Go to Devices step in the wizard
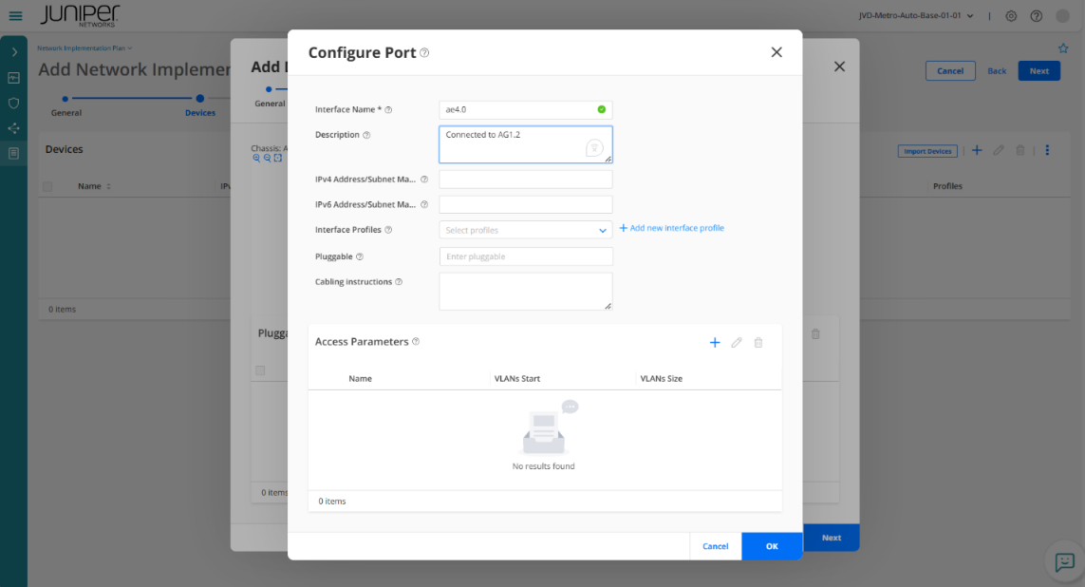 (x=200, y=105)
